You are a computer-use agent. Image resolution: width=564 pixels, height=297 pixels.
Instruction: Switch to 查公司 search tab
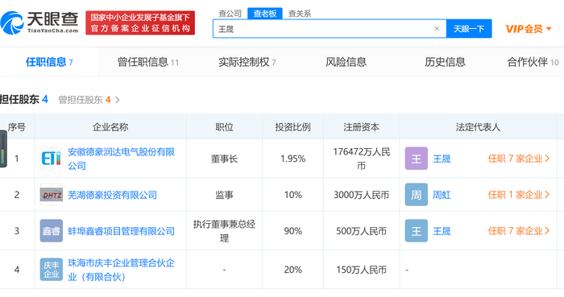230,14
